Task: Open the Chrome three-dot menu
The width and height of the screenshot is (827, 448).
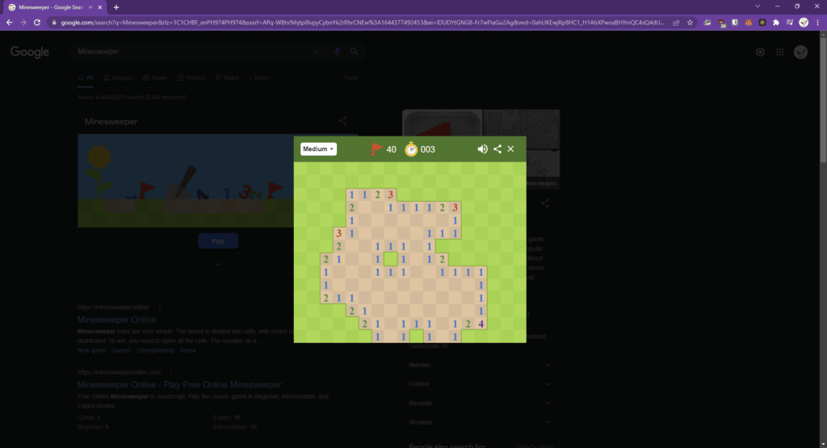Action: click(817, 23)
